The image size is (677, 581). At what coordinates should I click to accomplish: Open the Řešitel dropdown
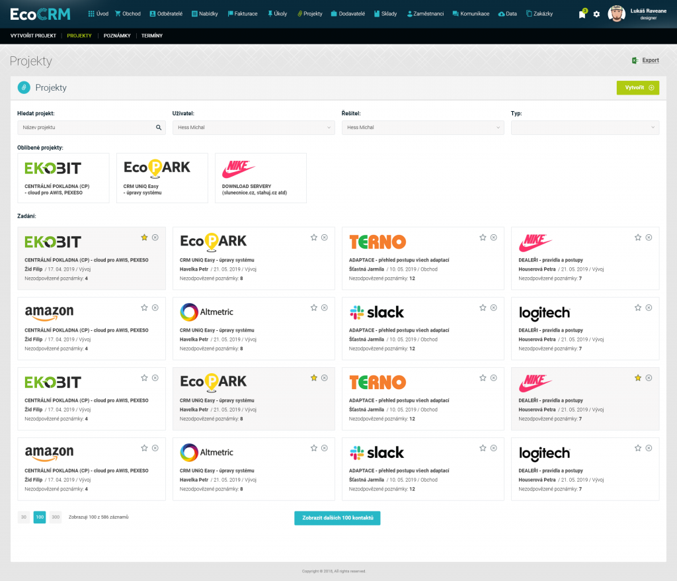(x=422, y=128)
